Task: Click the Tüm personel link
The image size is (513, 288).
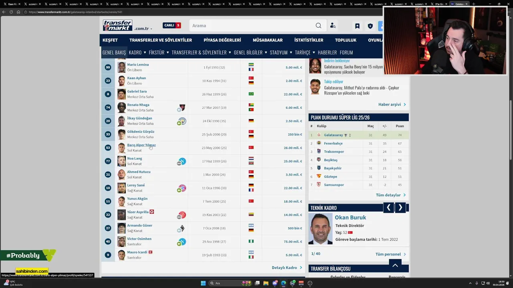Action: 390,254
